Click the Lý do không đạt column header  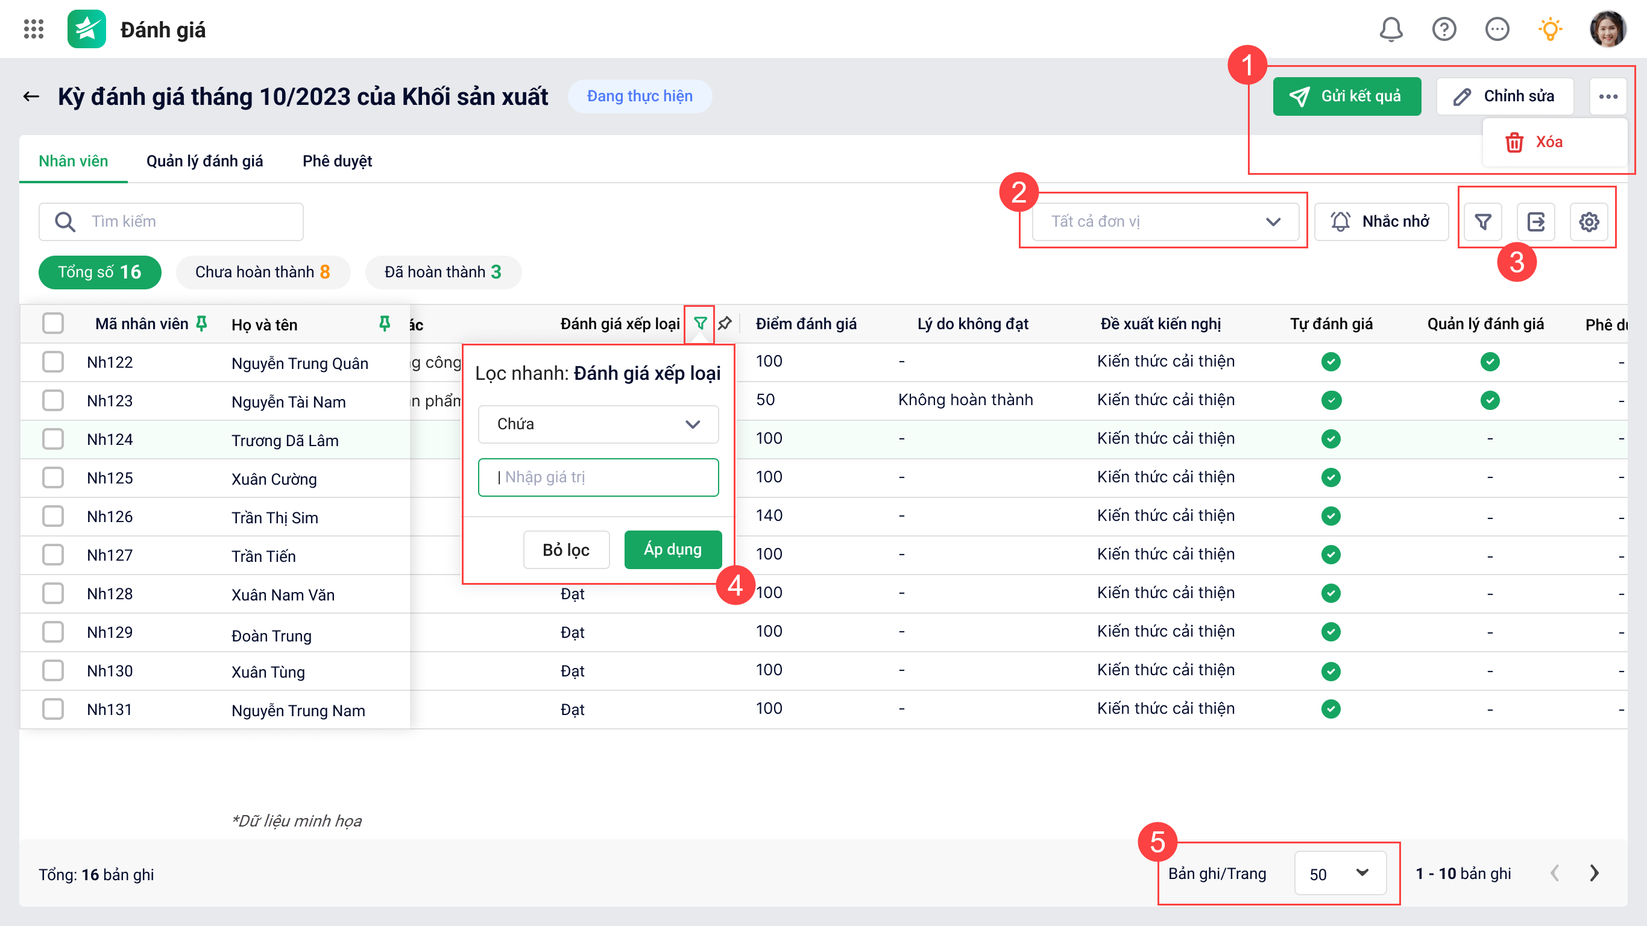pyautogui.click(x=972, y=324)
